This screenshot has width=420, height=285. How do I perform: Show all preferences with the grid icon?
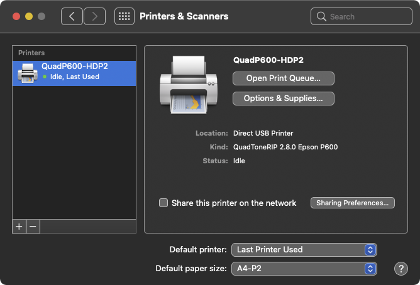(124, 16)
